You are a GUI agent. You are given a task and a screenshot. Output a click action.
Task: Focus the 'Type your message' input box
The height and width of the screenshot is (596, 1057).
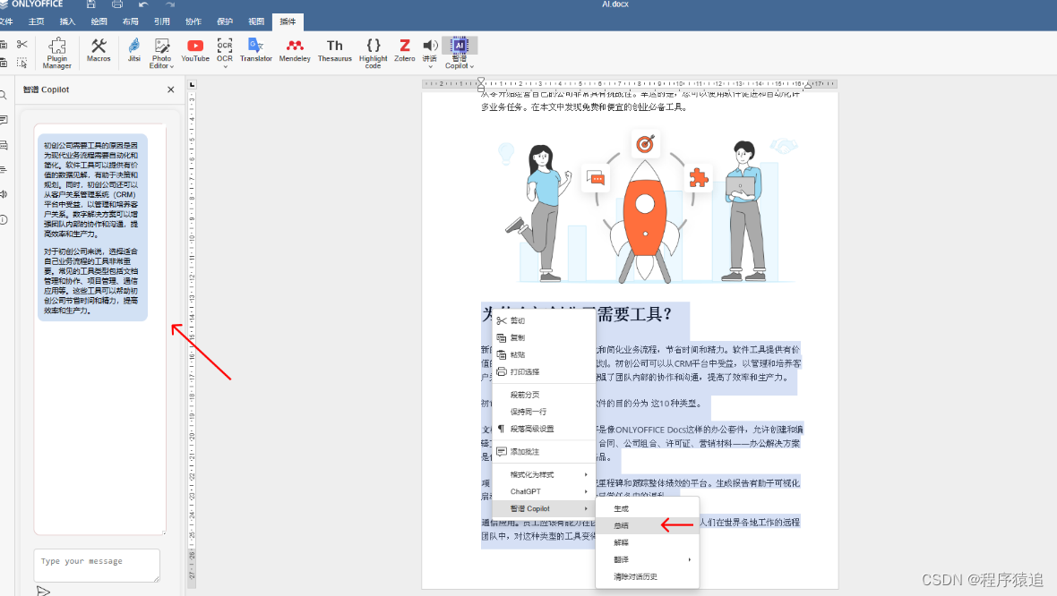[x=97, y=565]
